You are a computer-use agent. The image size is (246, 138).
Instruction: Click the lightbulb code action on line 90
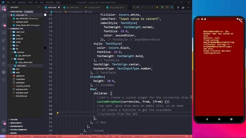(x=58, y=113)
